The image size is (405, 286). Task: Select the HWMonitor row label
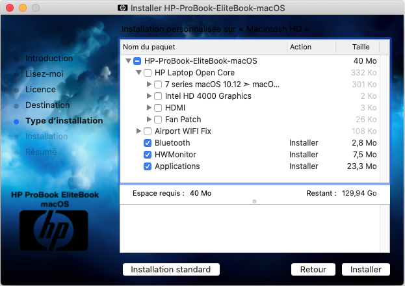coord(176,155)
